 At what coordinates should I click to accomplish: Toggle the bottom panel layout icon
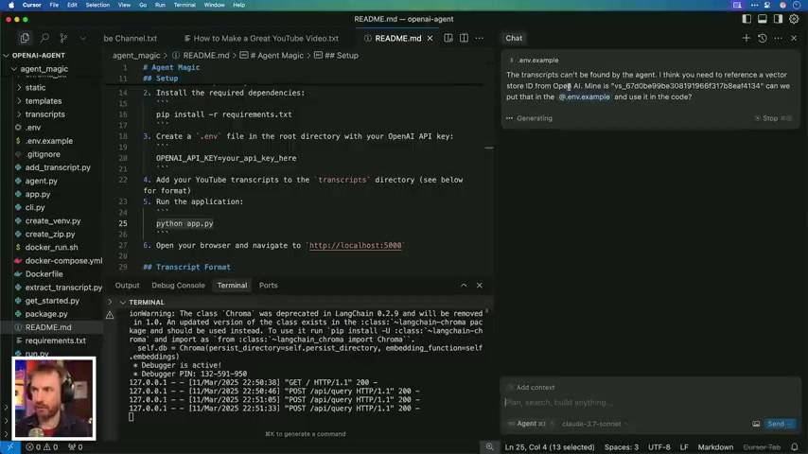tap(763, 19)
